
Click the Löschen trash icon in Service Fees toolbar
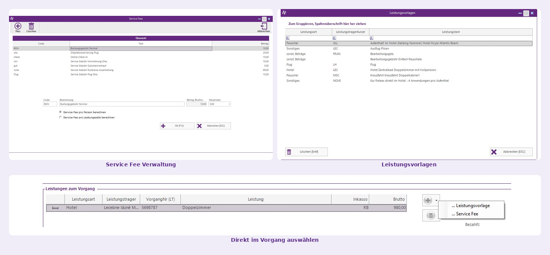(x=31, y=26)
